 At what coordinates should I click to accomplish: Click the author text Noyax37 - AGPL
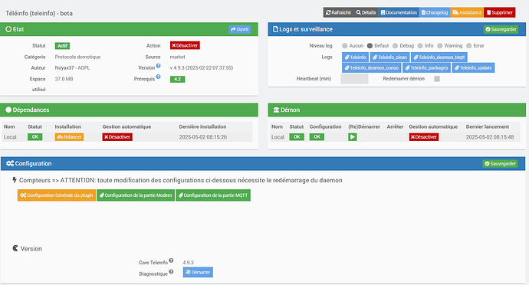pos(72,67)
